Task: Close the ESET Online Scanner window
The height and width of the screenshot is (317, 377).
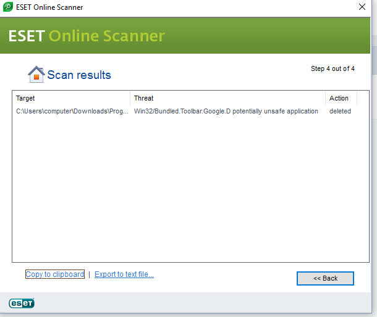Action: point(362,7)
